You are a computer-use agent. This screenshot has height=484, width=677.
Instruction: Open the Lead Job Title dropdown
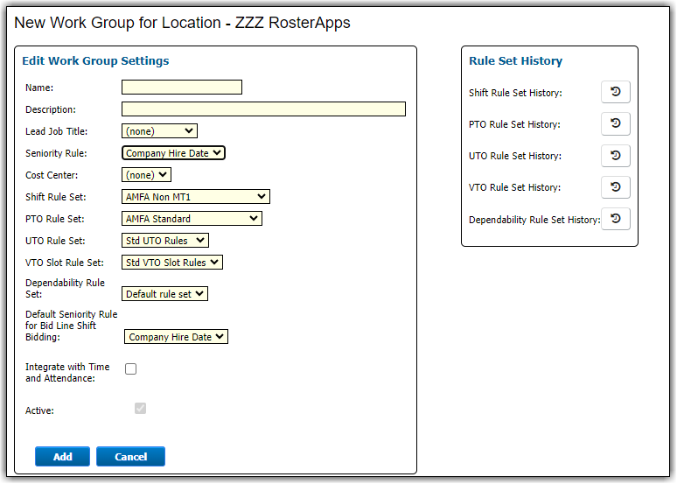tap(159, 131)
